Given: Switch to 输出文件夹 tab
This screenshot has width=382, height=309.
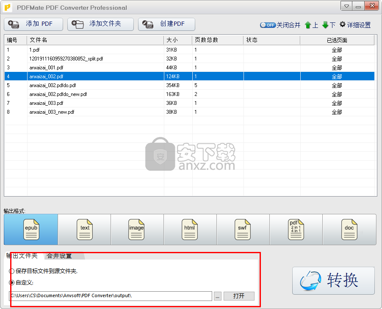Looking at the screenshot, I should pyautogui.click(x=22, y=256).
